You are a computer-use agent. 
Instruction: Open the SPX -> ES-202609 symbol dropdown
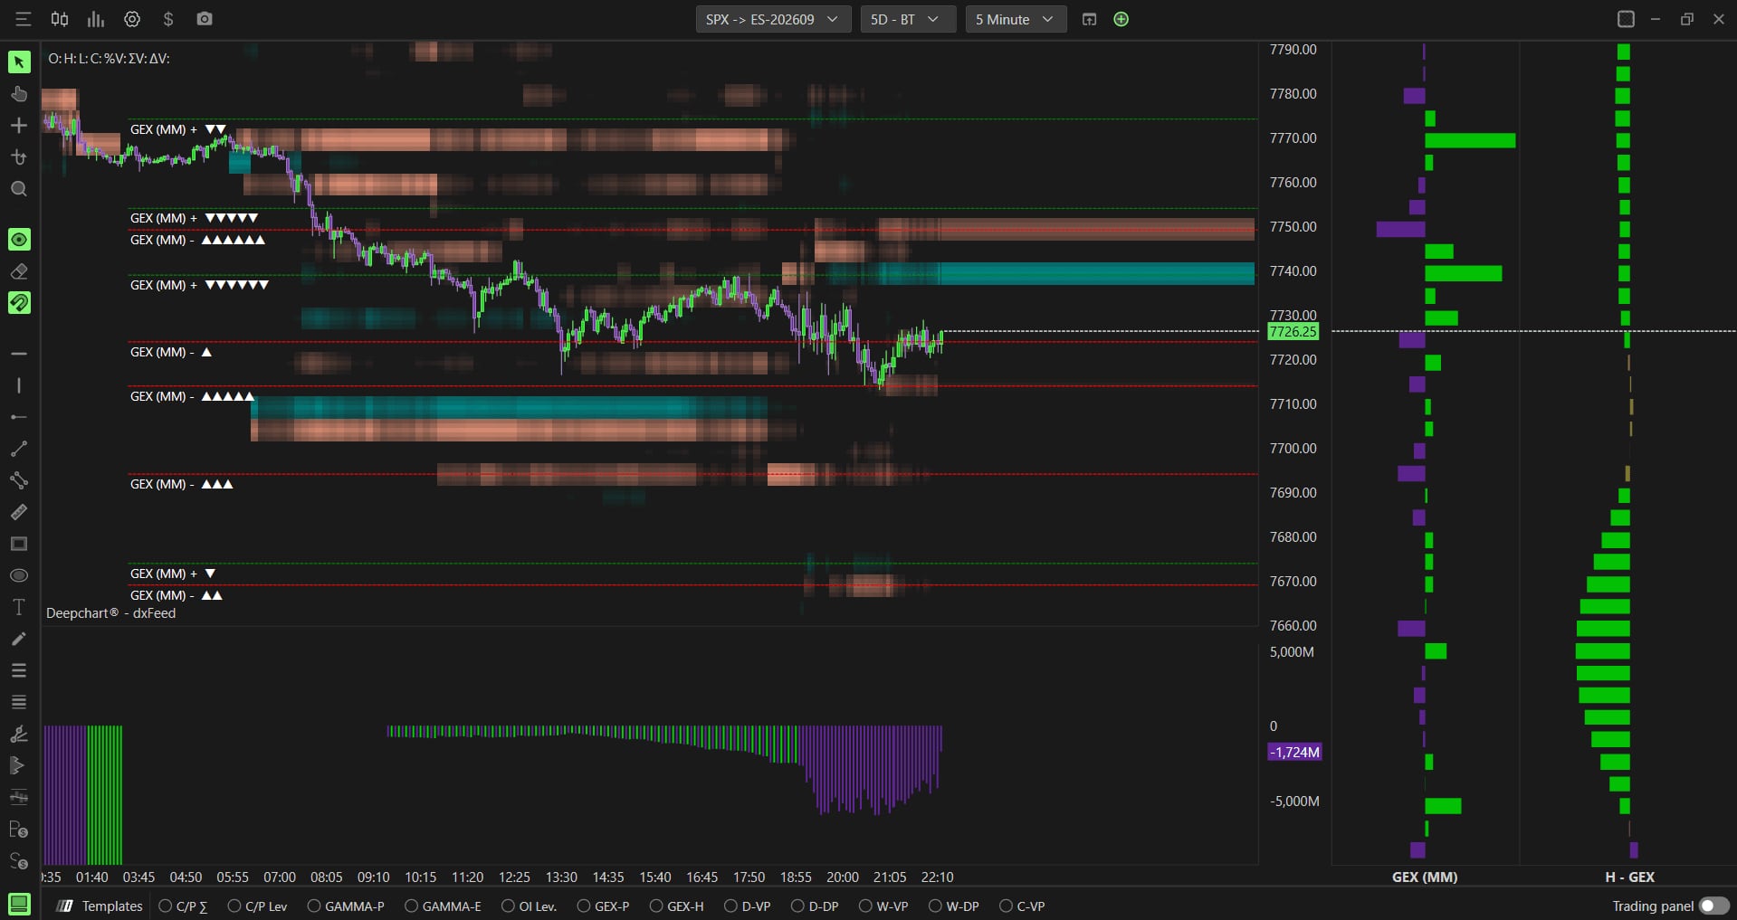click(773, 19)
